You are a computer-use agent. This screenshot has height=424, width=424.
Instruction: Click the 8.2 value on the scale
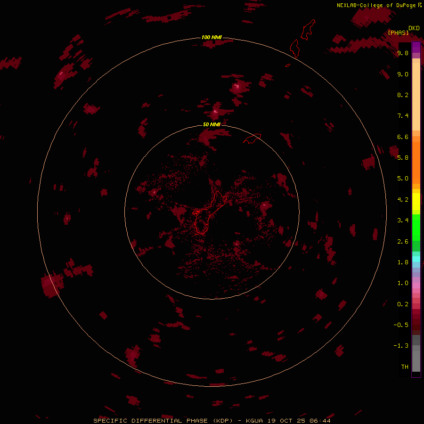[x=403, y=95]
